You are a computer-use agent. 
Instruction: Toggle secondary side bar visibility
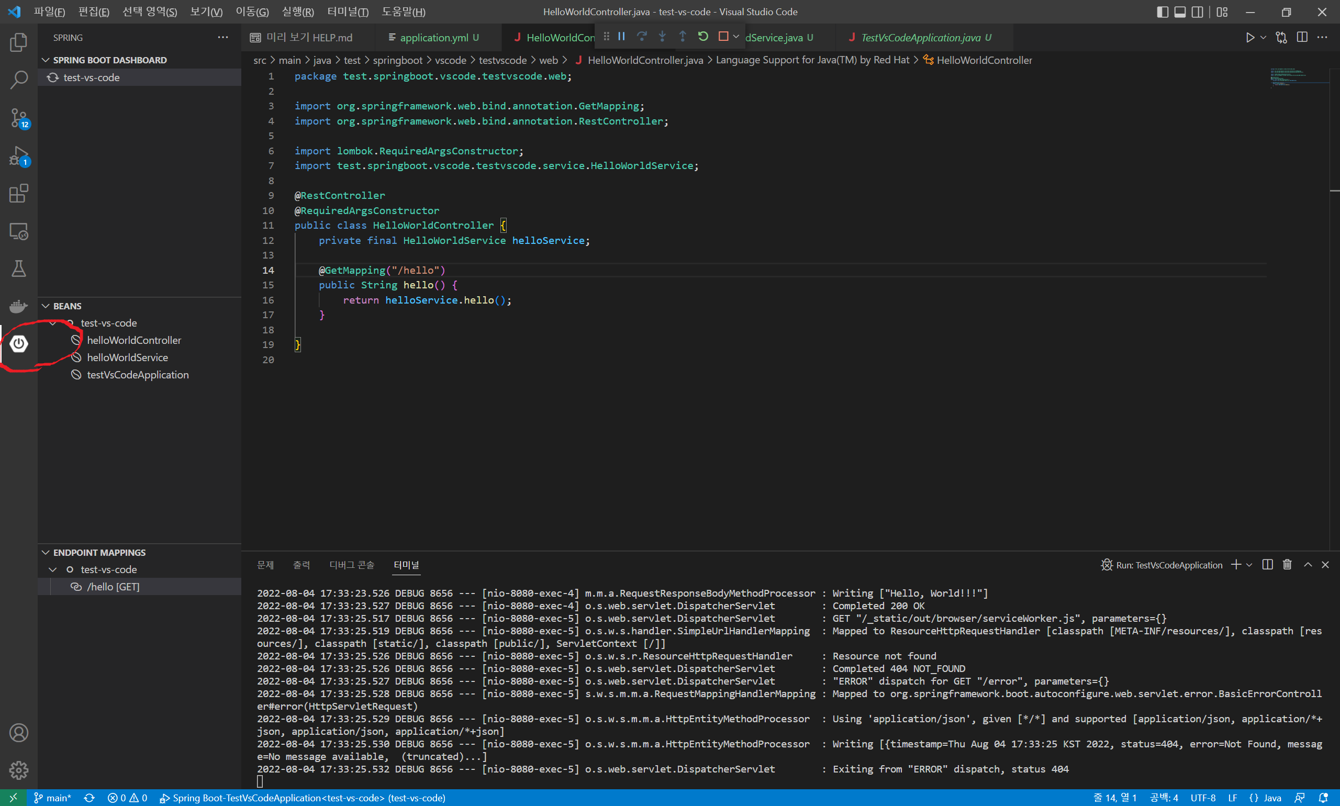pos(1197,12)
